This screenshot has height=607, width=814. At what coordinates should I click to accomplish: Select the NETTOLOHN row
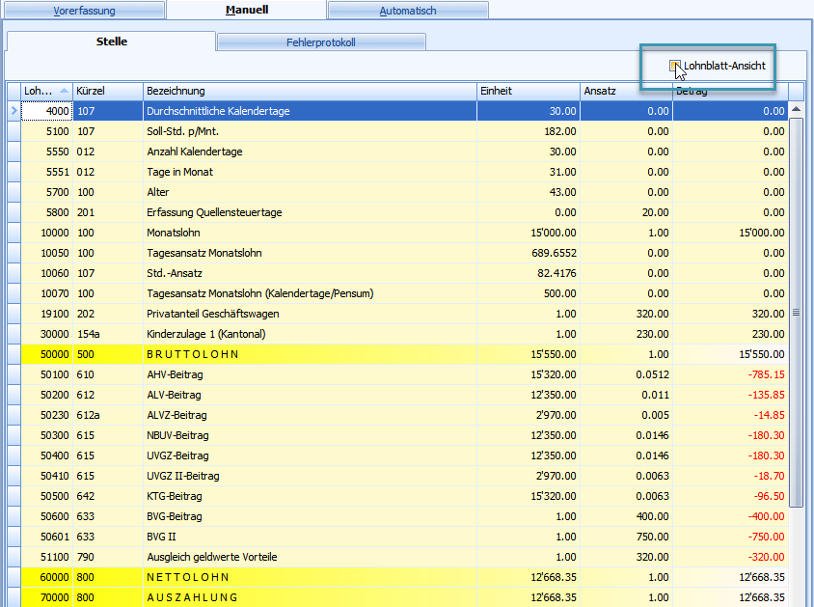309,577
